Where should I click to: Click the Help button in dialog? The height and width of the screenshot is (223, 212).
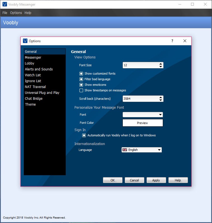(x=178, y=180)
